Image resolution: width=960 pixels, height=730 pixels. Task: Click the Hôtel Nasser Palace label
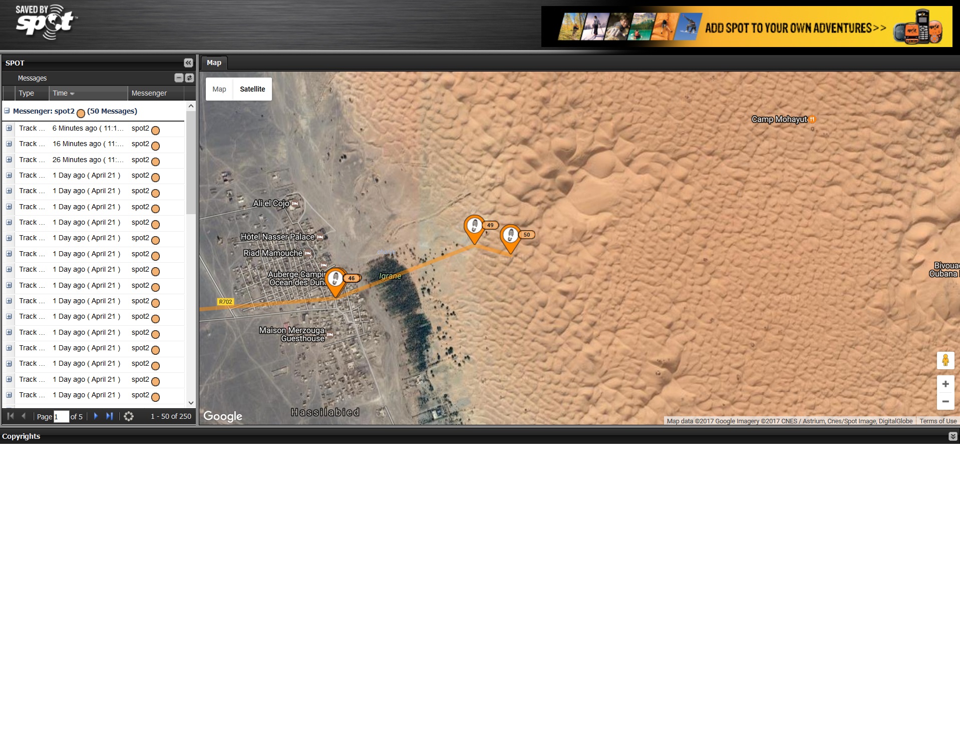[x=277, y=237]
